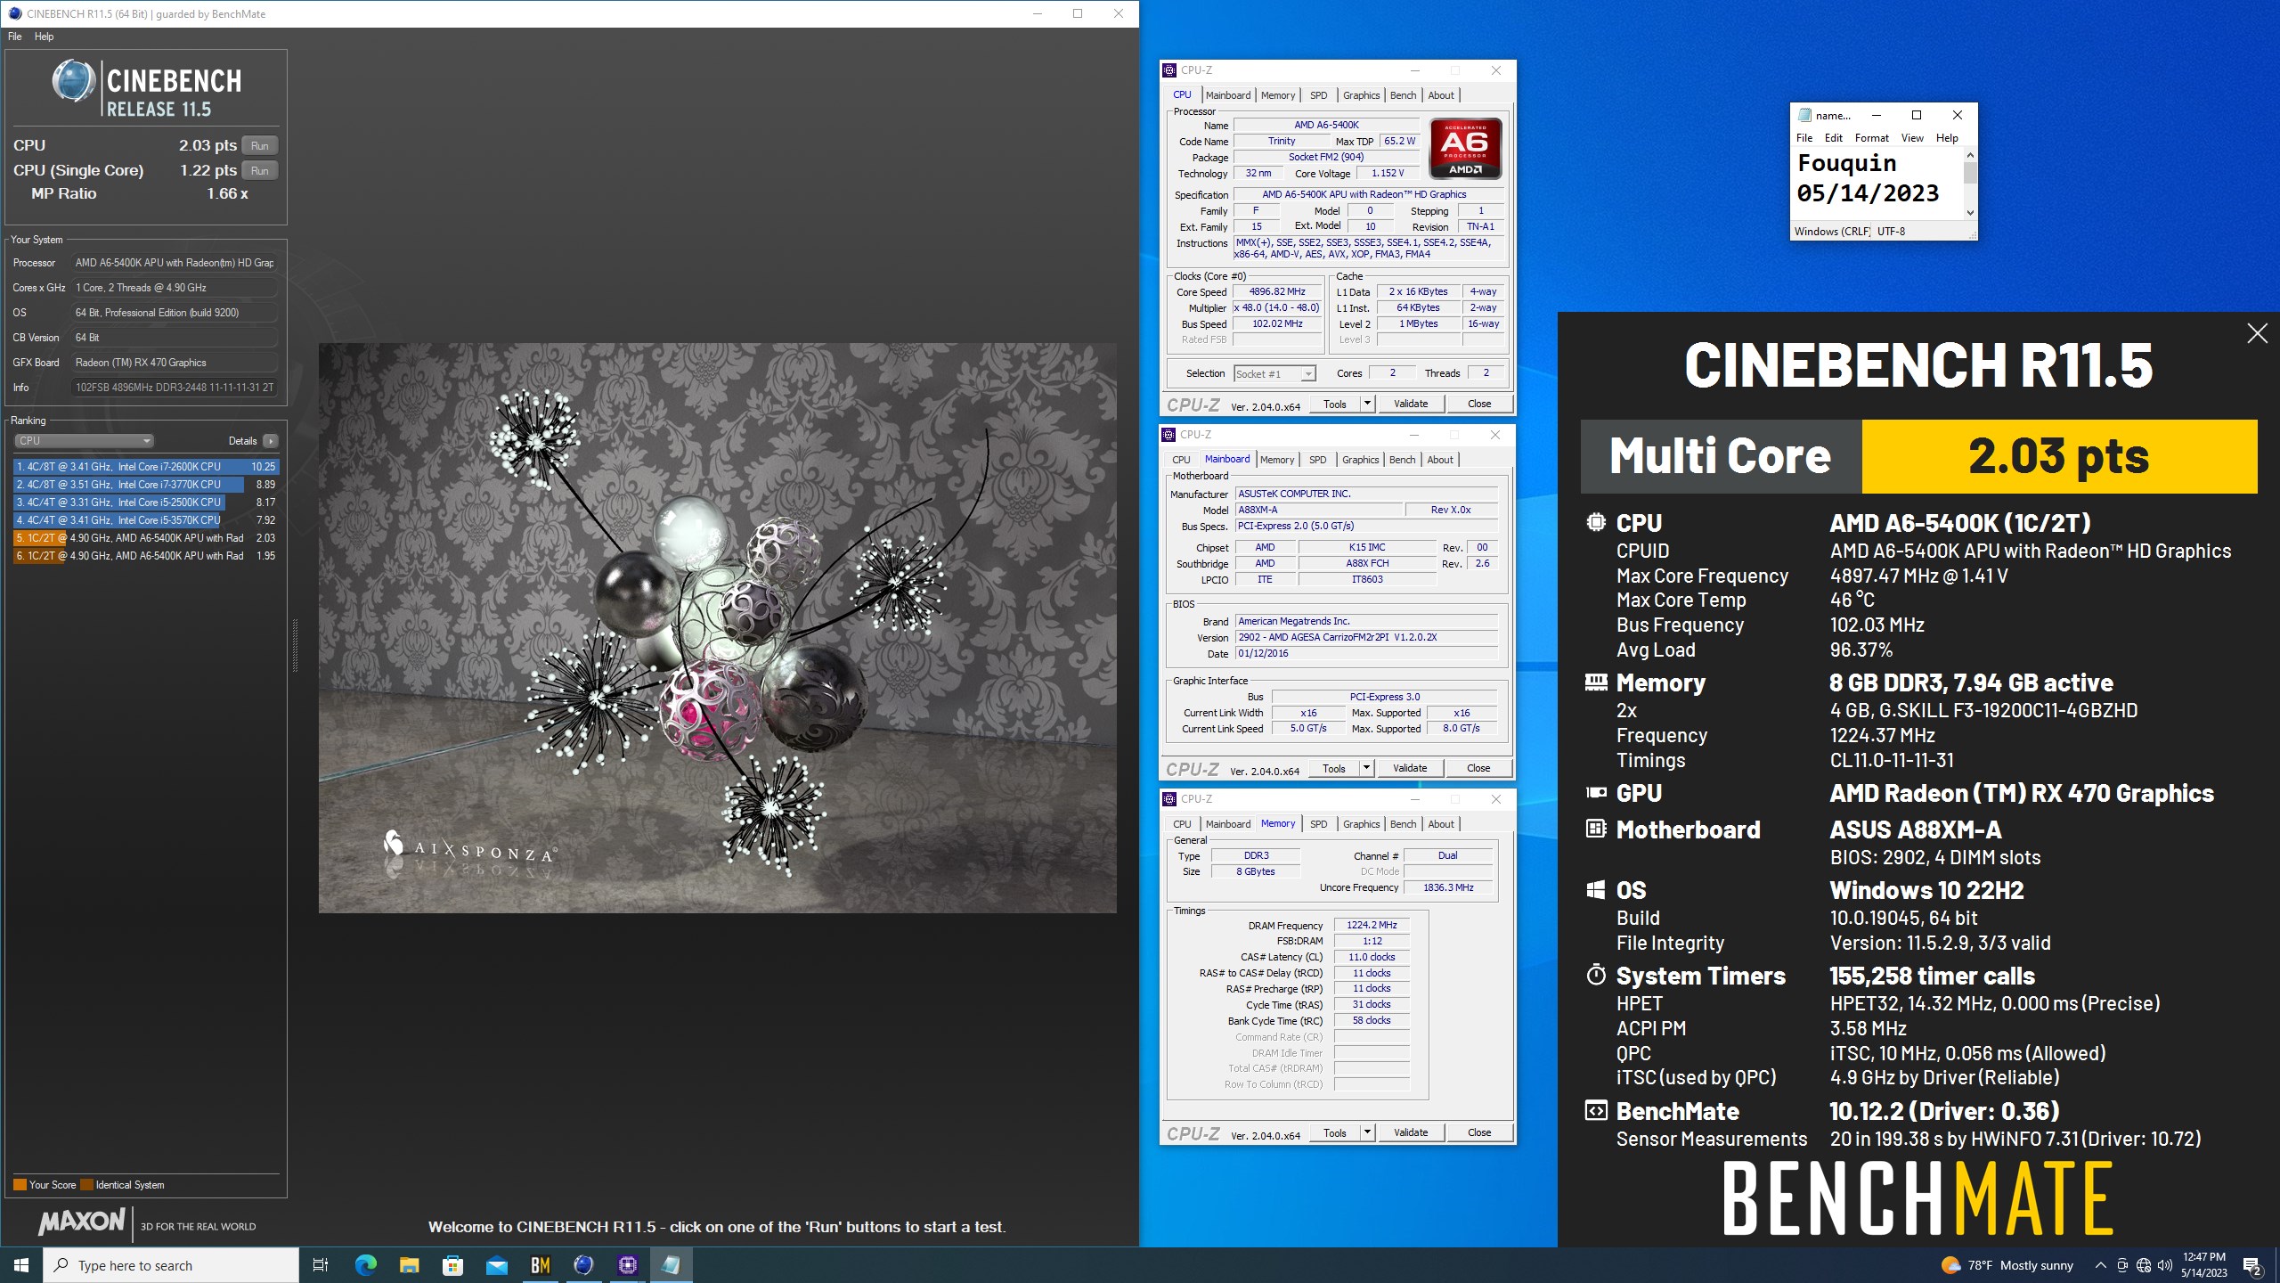Click Validate in the top CPU-Z window
The height and width of the screenshot is (1283, 2280).
pyautogui.click(x=1411, y=405)
